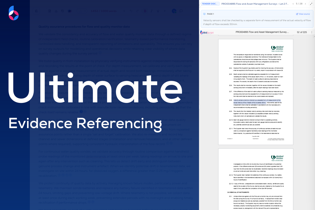Select the TENDER DOC label pill

coord(210,4)
